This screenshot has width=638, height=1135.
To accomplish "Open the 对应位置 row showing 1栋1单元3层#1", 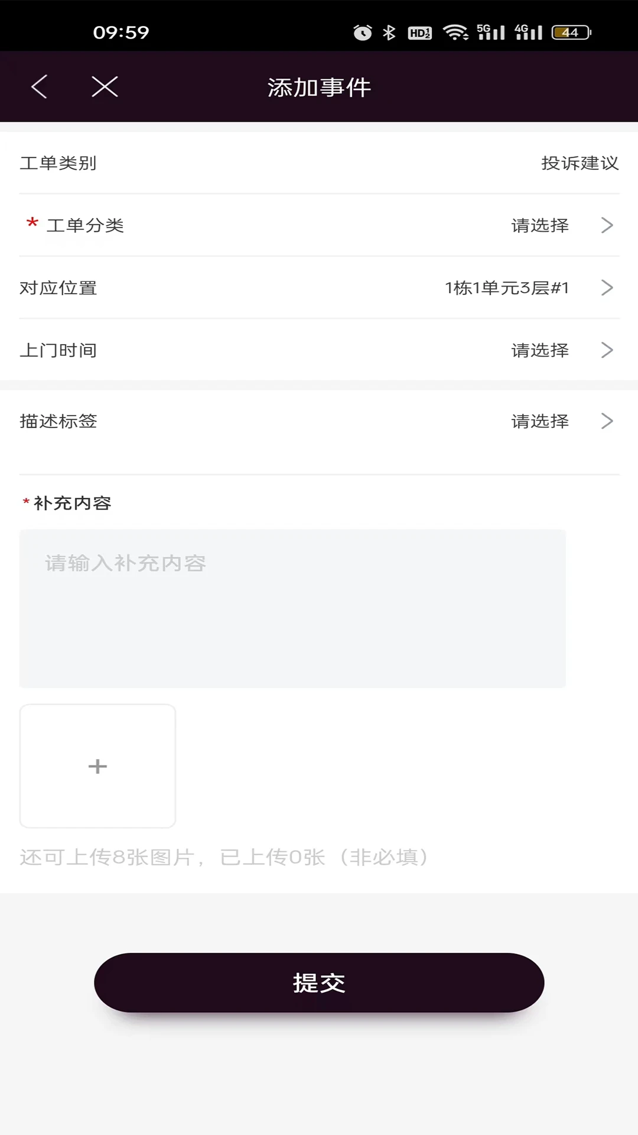I will coord(319,288).
